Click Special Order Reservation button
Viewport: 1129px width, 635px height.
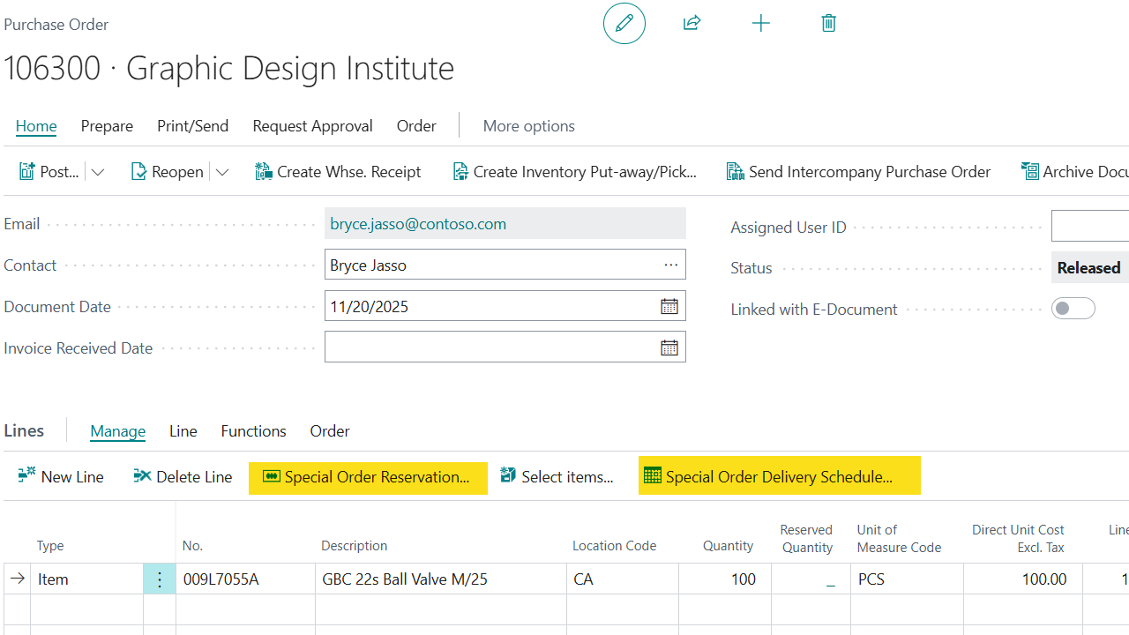[368, 477]
